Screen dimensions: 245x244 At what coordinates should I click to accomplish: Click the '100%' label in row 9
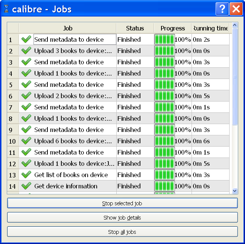[183, 130]
